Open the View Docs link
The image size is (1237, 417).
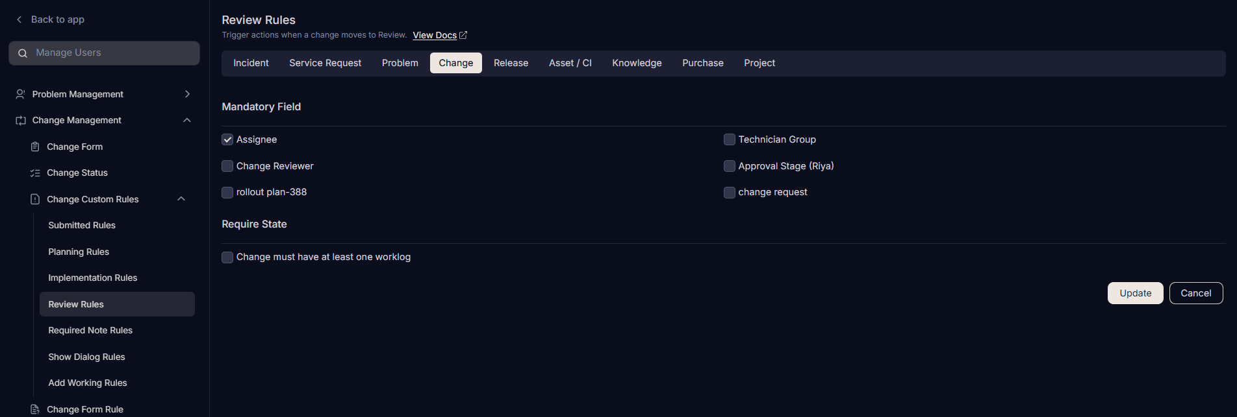point(435,35)
